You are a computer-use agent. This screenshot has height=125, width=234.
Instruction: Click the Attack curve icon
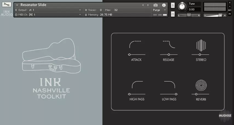135,44
